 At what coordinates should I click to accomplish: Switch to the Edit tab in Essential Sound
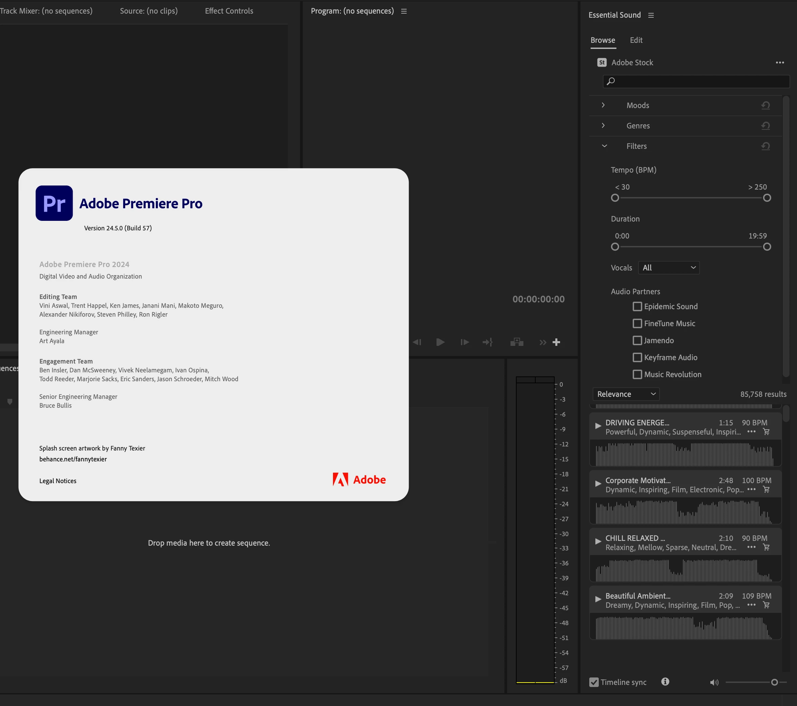[x=636, y=40]
